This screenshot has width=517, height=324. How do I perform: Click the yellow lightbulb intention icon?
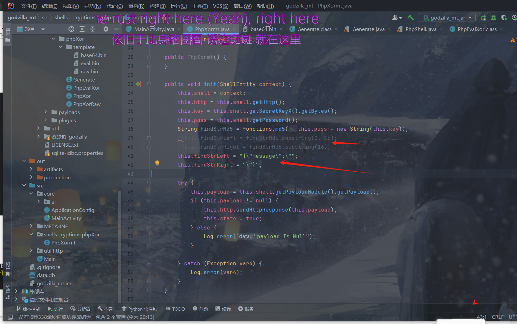tap(157, 163)
